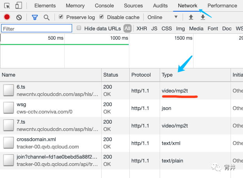Sort by the Name column header

click(51, 75)
